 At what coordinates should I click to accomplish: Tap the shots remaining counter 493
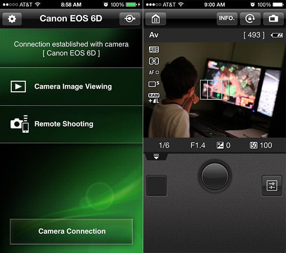click(254, 35)
